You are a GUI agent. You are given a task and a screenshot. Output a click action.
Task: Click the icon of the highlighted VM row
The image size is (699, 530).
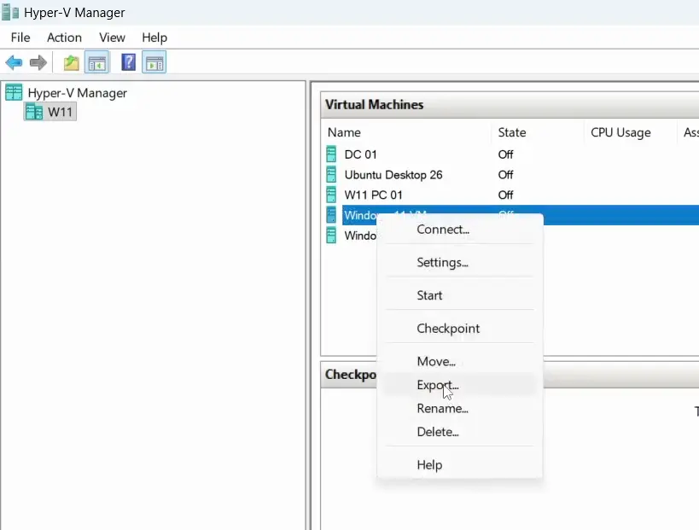[x=331, y=215]
